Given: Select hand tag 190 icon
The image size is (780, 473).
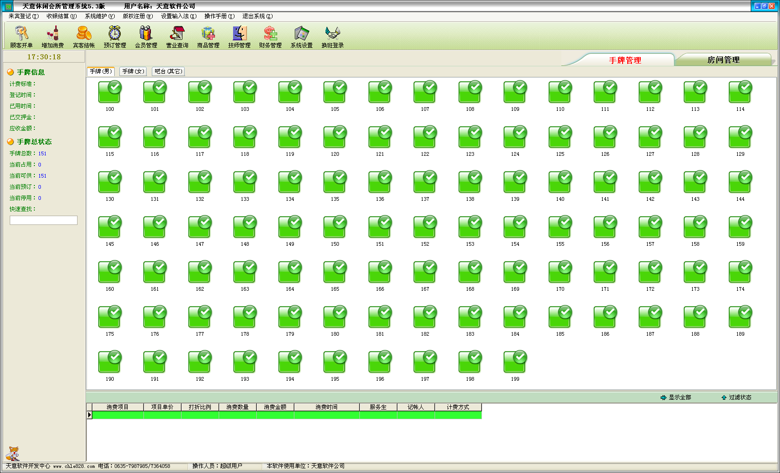Looking at the screenshot, I should point(110,362).
